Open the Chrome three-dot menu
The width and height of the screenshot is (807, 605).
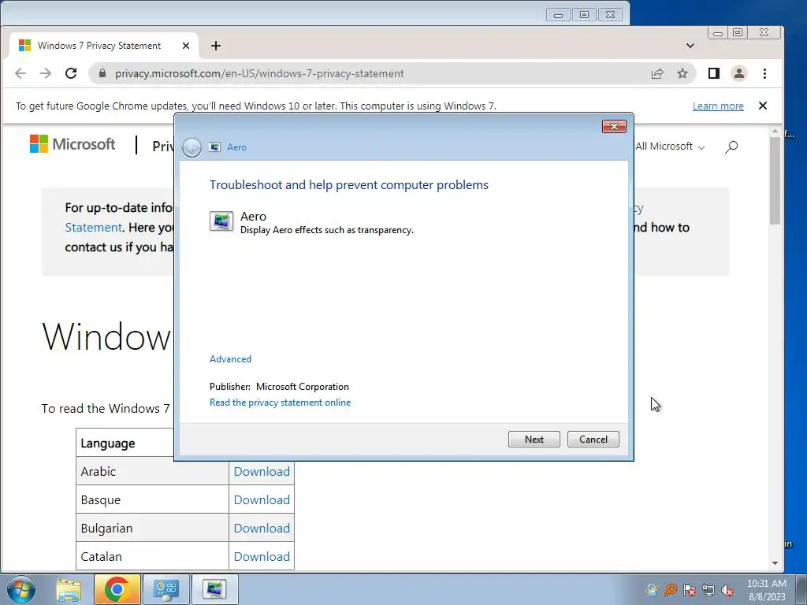[764, 73]
